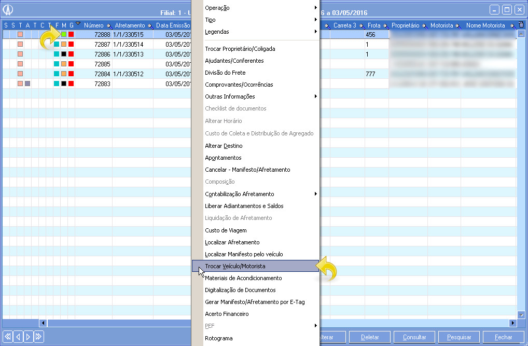Click Frota value 456
This screenshot has height=346, width=528.
click(x=370, y=34)
